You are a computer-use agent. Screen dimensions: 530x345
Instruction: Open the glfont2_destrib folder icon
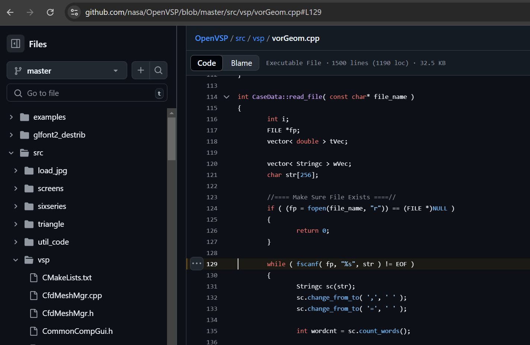(25, 135)
